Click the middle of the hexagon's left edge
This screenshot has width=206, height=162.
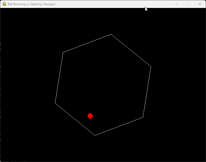[x=59, y=78]
